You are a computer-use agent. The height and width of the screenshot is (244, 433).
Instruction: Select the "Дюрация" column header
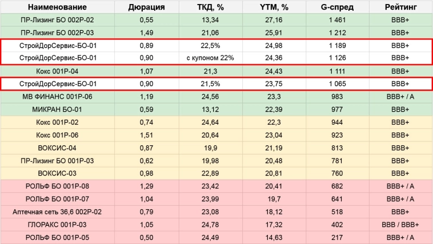(146, 7)
